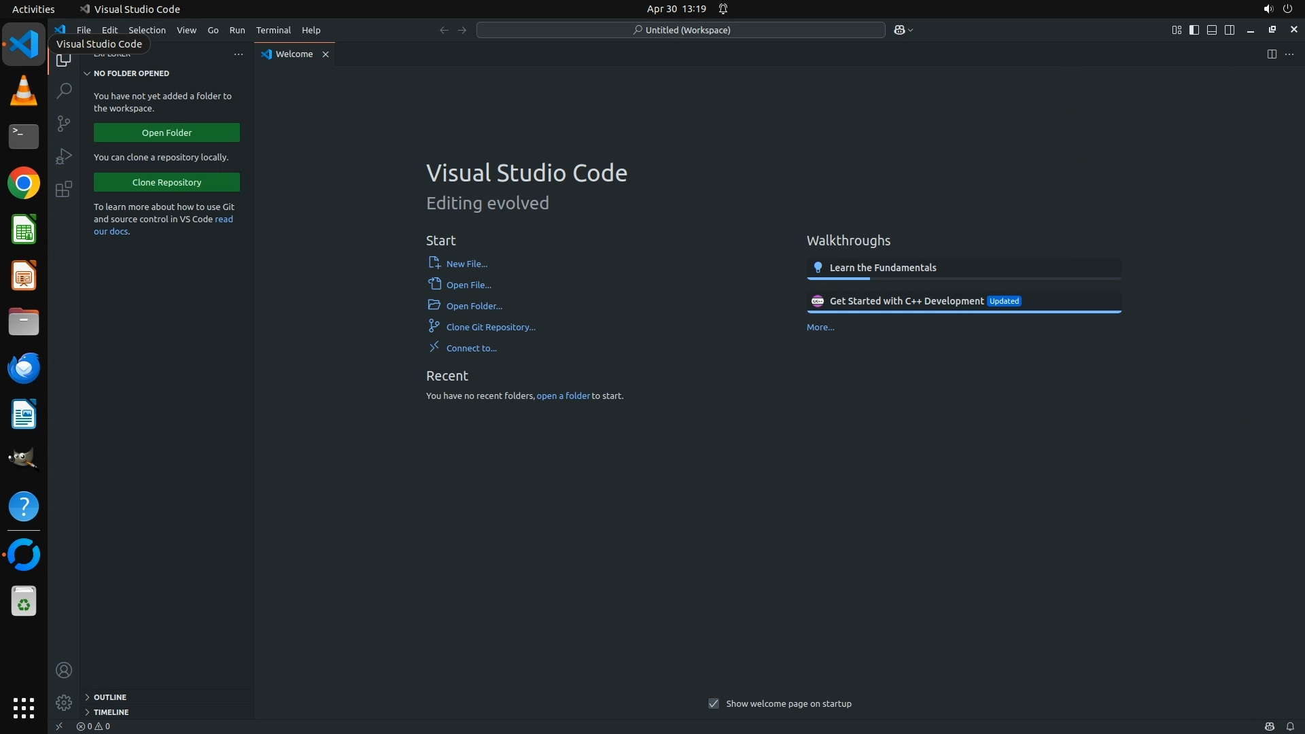Image resolution: width=1305 pixels, height=734 pixels.
Task: Expand the Outline section
Action: coord(109,697)
